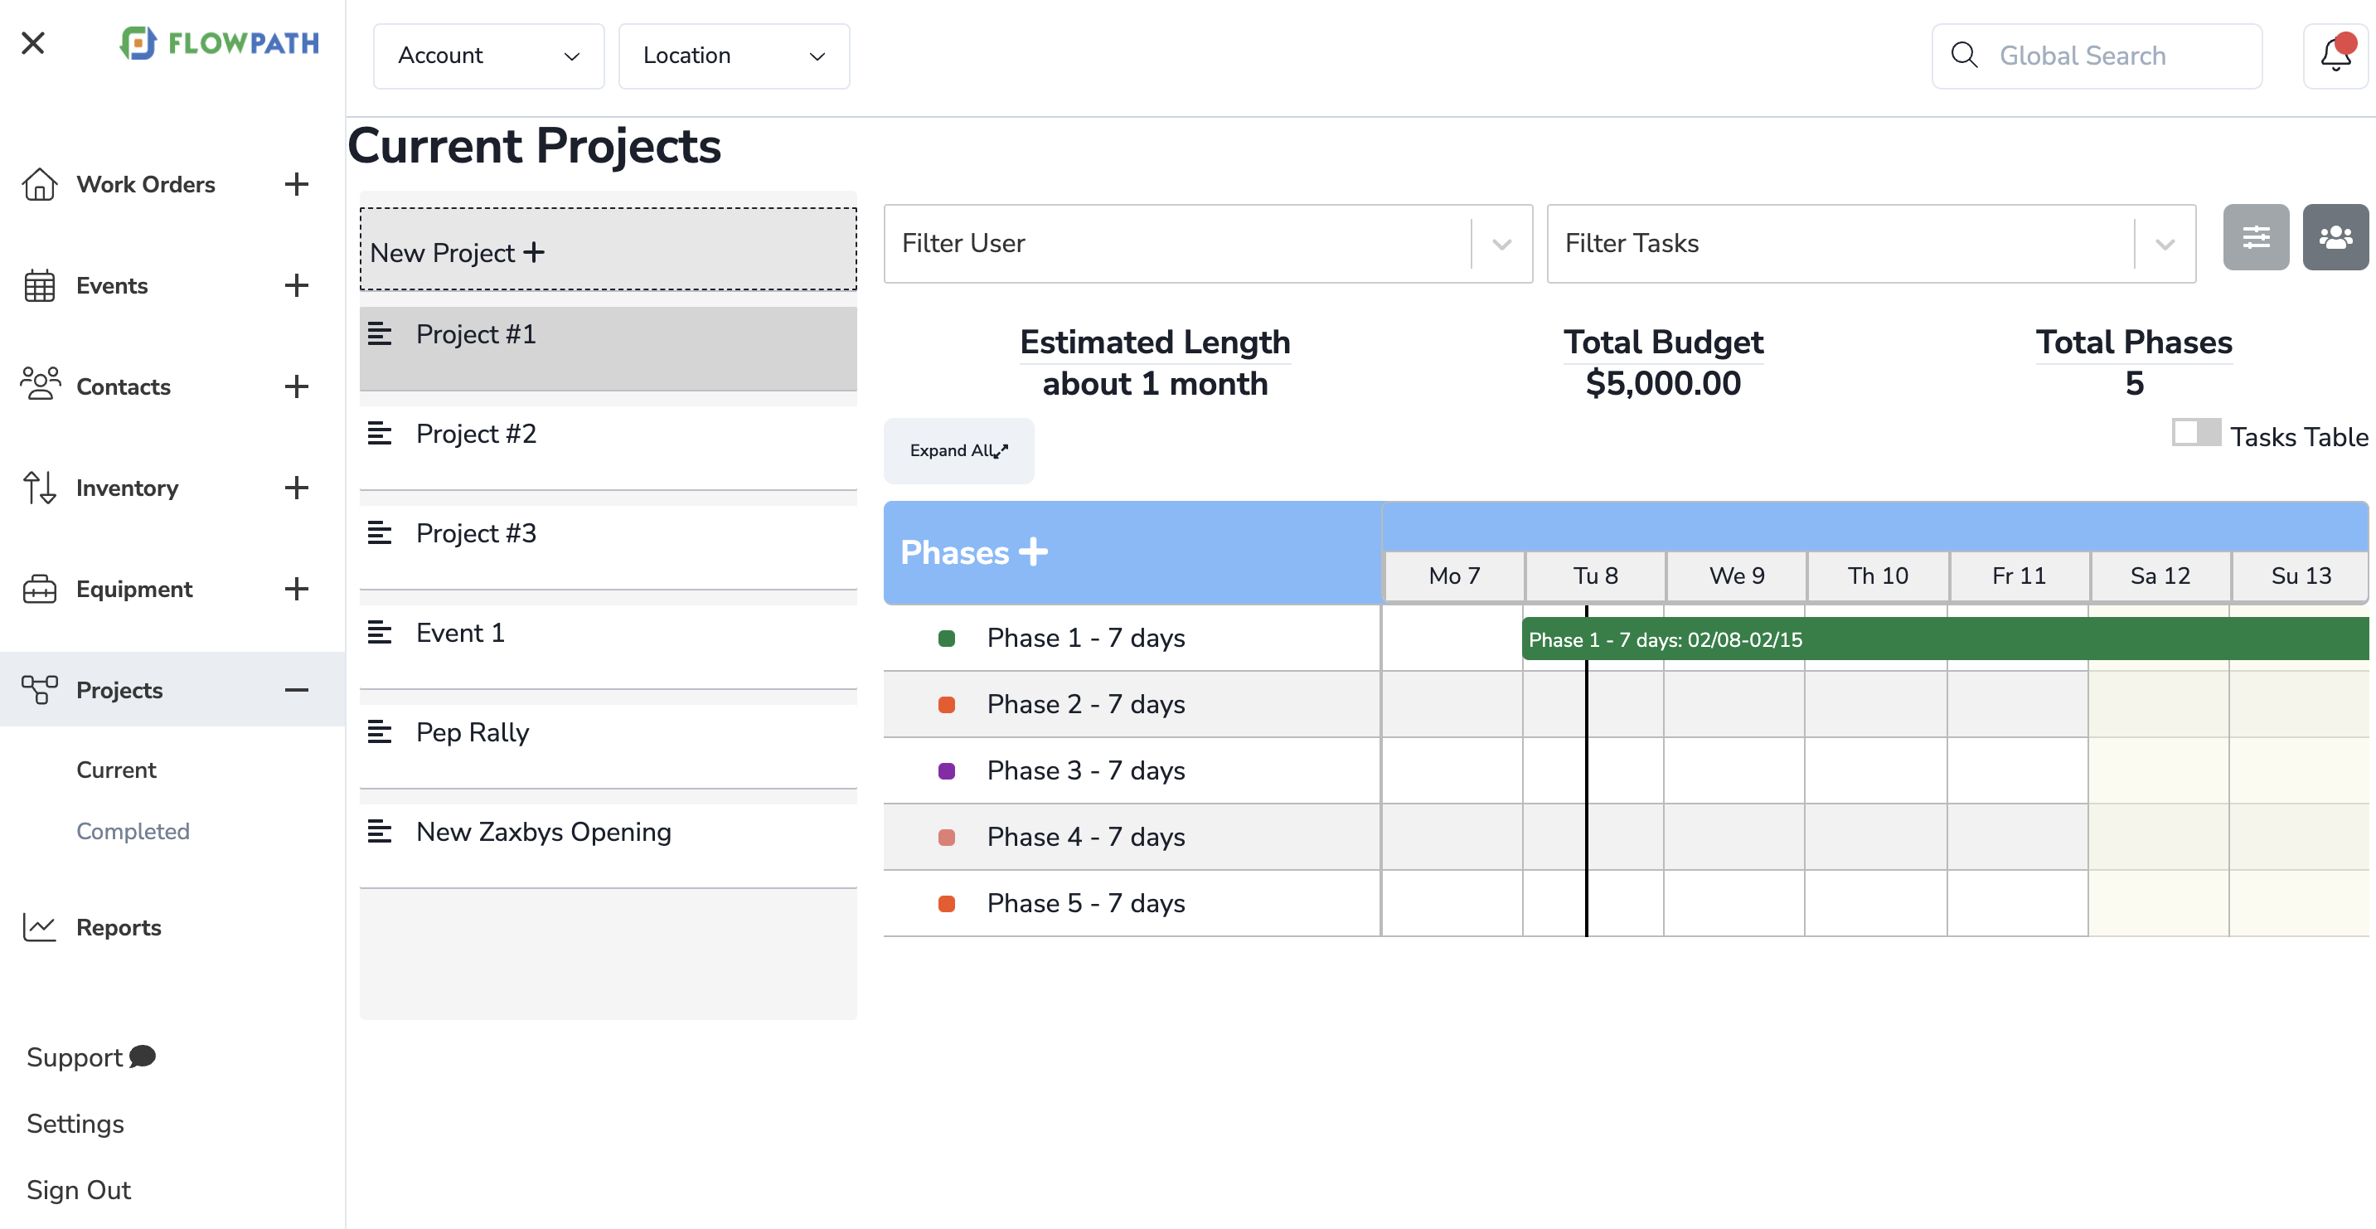The width and height of the screenshot is (2376, 1229).
Task: Expand the Filter Tasks dropdown
Action: tap(2163, 244)
